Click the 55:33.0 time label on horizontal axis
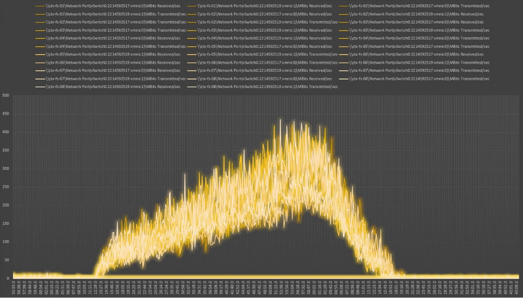 pyautogui.click(x=13, y=287)
